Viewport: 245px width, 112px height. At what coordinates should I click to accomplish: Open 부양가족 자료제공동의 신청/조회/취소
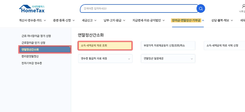pos(168,46)
